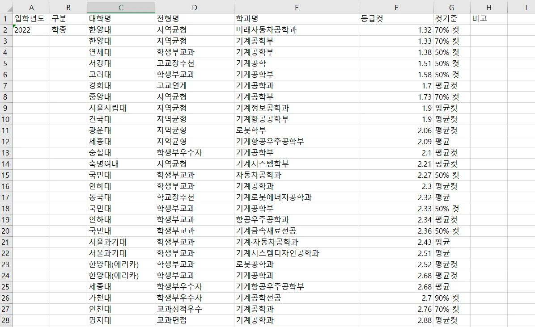
Task: Select the 입학년도 header cell
Action: pos(31,18)
